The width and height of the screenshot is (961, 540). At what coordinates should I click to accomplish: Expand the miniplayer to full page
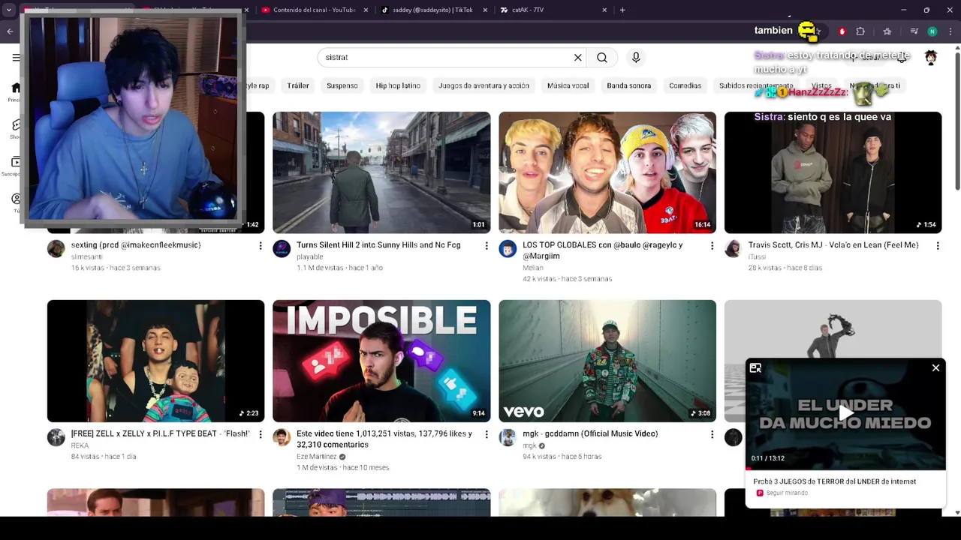coord(755,368)
